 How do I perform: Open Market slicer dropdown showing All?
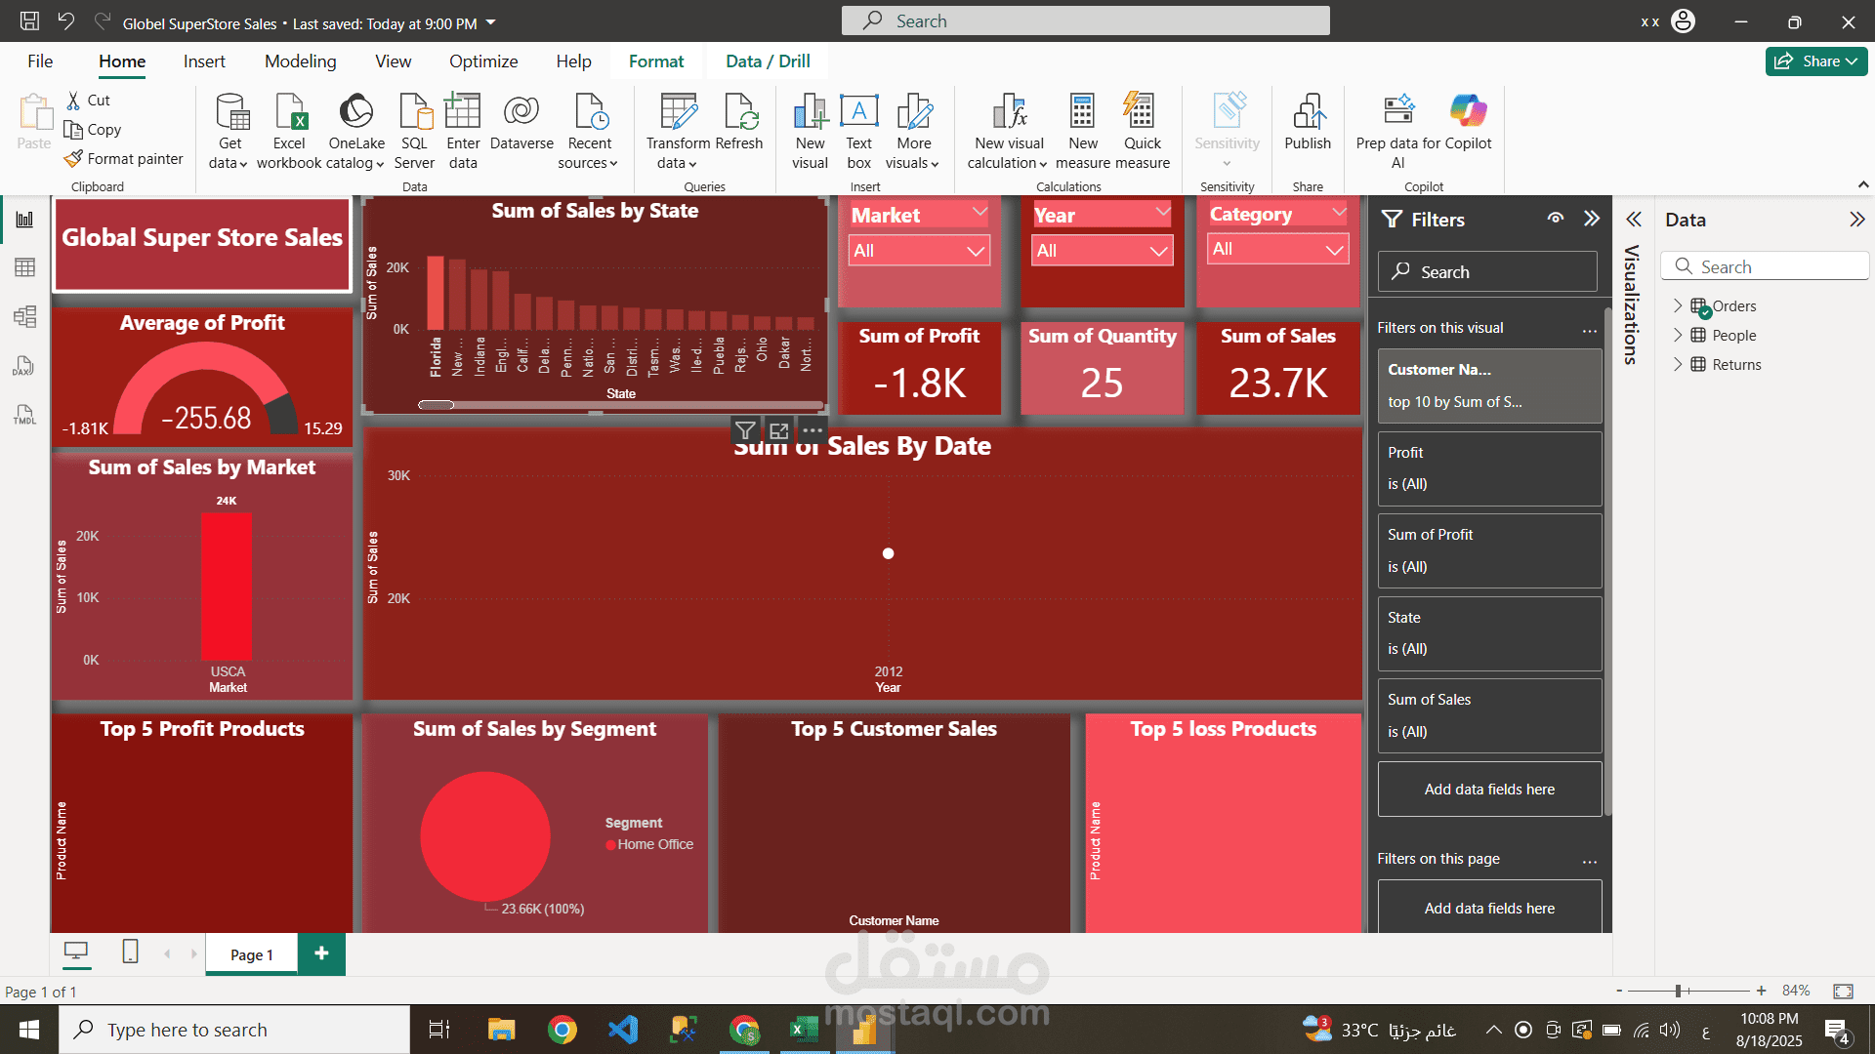click(x=919, y=251)
